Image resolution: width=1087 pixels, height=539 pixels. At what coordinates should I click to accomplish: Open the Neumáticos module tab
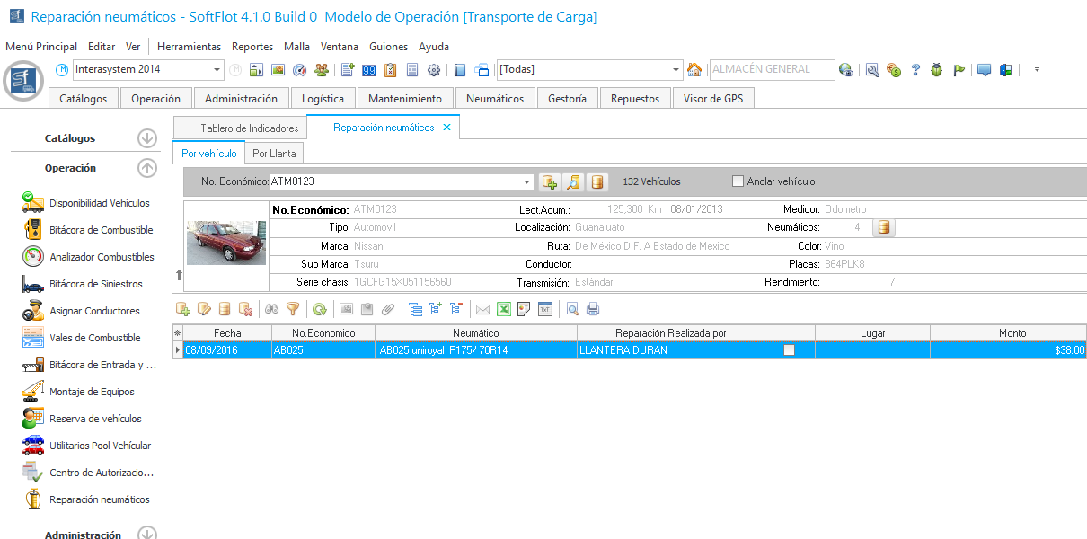(495, 99)
